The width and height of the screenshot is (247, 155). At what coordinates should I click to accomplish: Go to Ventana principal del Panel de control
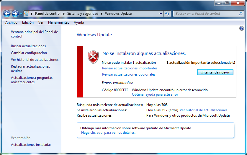pos(34,34)
